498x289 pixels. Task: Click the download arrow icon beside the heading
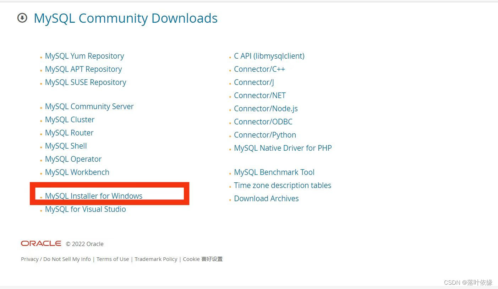[22, 18]
